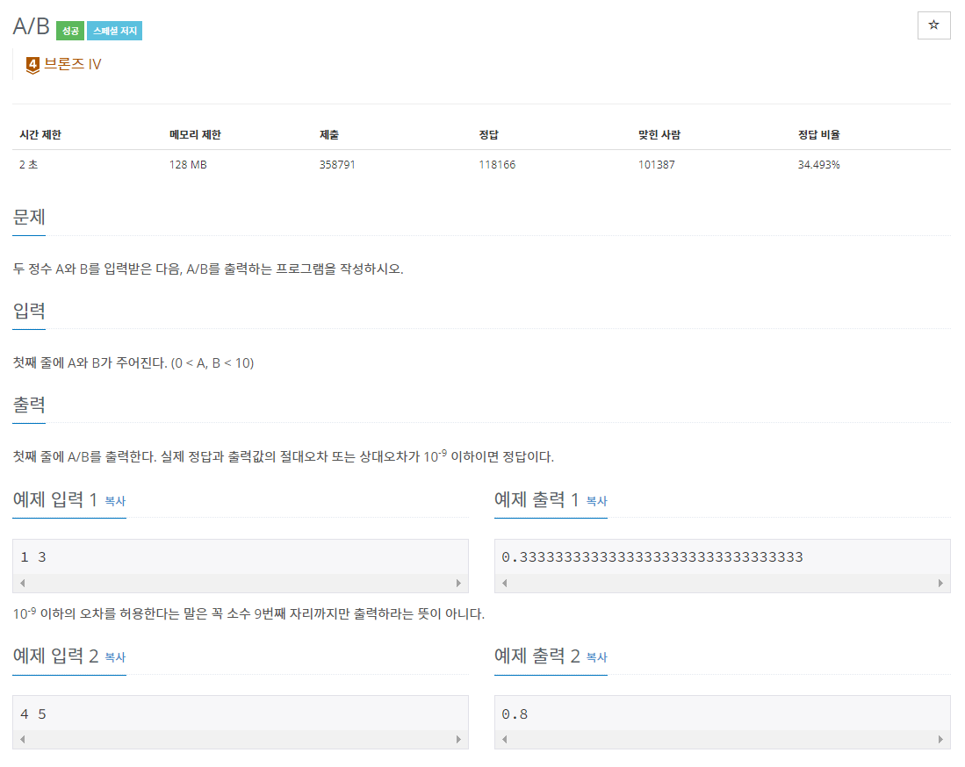Copy example input 1 via 복사

[x=115, y=501]
